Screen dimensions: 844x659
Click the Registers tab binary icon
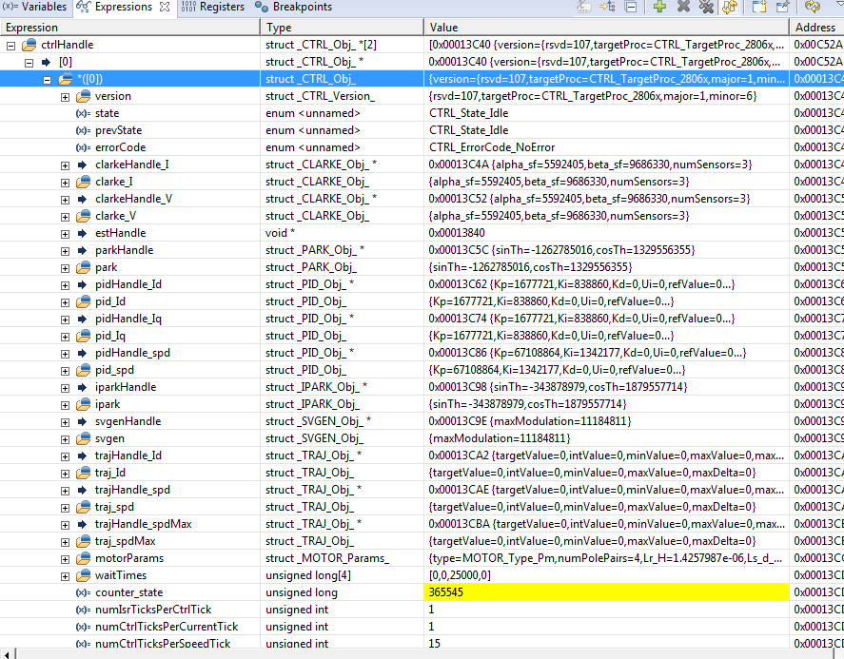[188, 7]
